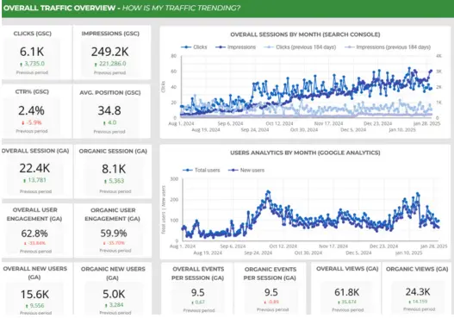Click the 24.3K organic views value
Screen dimensions: 454x318
click(x=418, y=291)
